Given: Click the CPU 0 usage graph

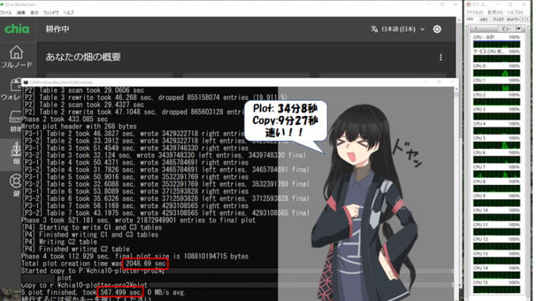Looking at the screenshot, I should [496, 72].
